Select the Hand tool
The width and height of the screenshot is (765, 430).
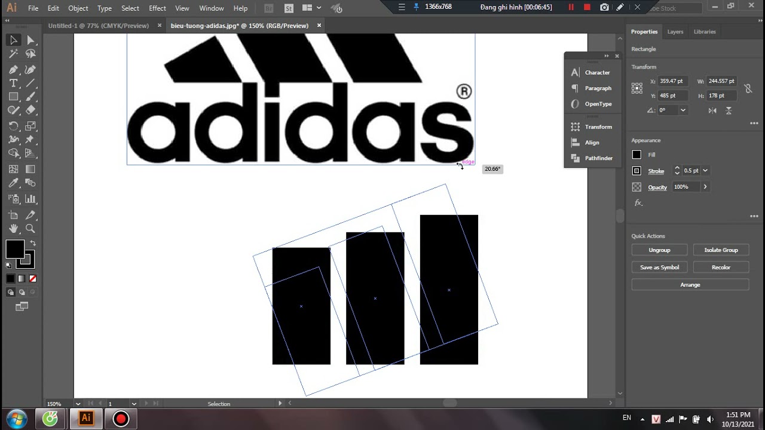[x=13, y=229]
